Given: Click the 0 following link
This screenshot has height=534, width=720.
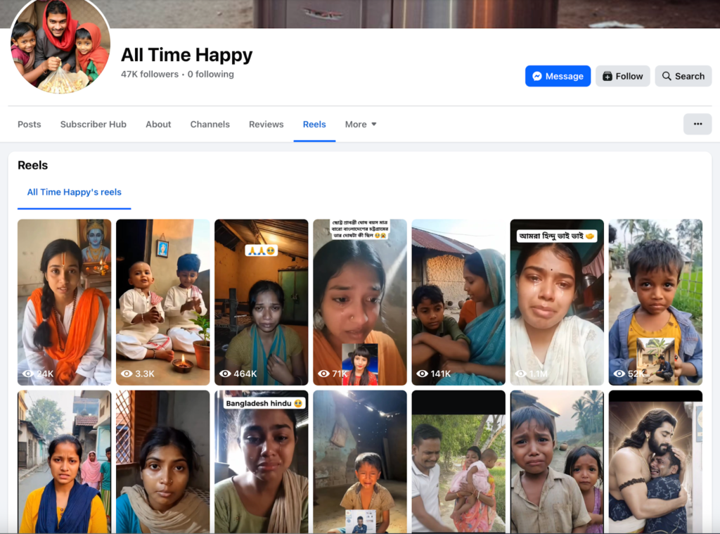Looking at the screenshot, I should coord(210,75).
